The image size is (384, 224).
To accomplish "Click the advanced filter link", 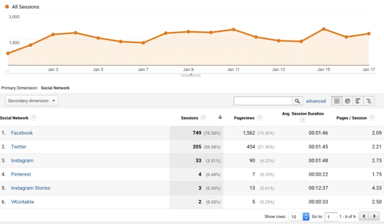I will click(316, 101).
